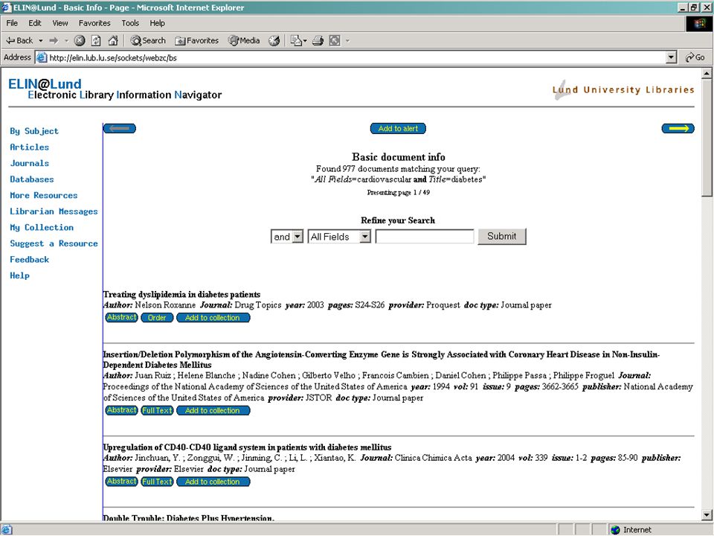The image size is (714, 536).
Task: Click the previous page left-arrow button
Action: point(120,129)
